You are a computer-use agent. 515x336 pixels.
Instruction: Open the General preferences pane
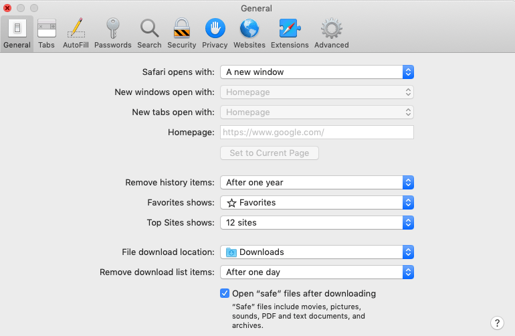point(17,33)
